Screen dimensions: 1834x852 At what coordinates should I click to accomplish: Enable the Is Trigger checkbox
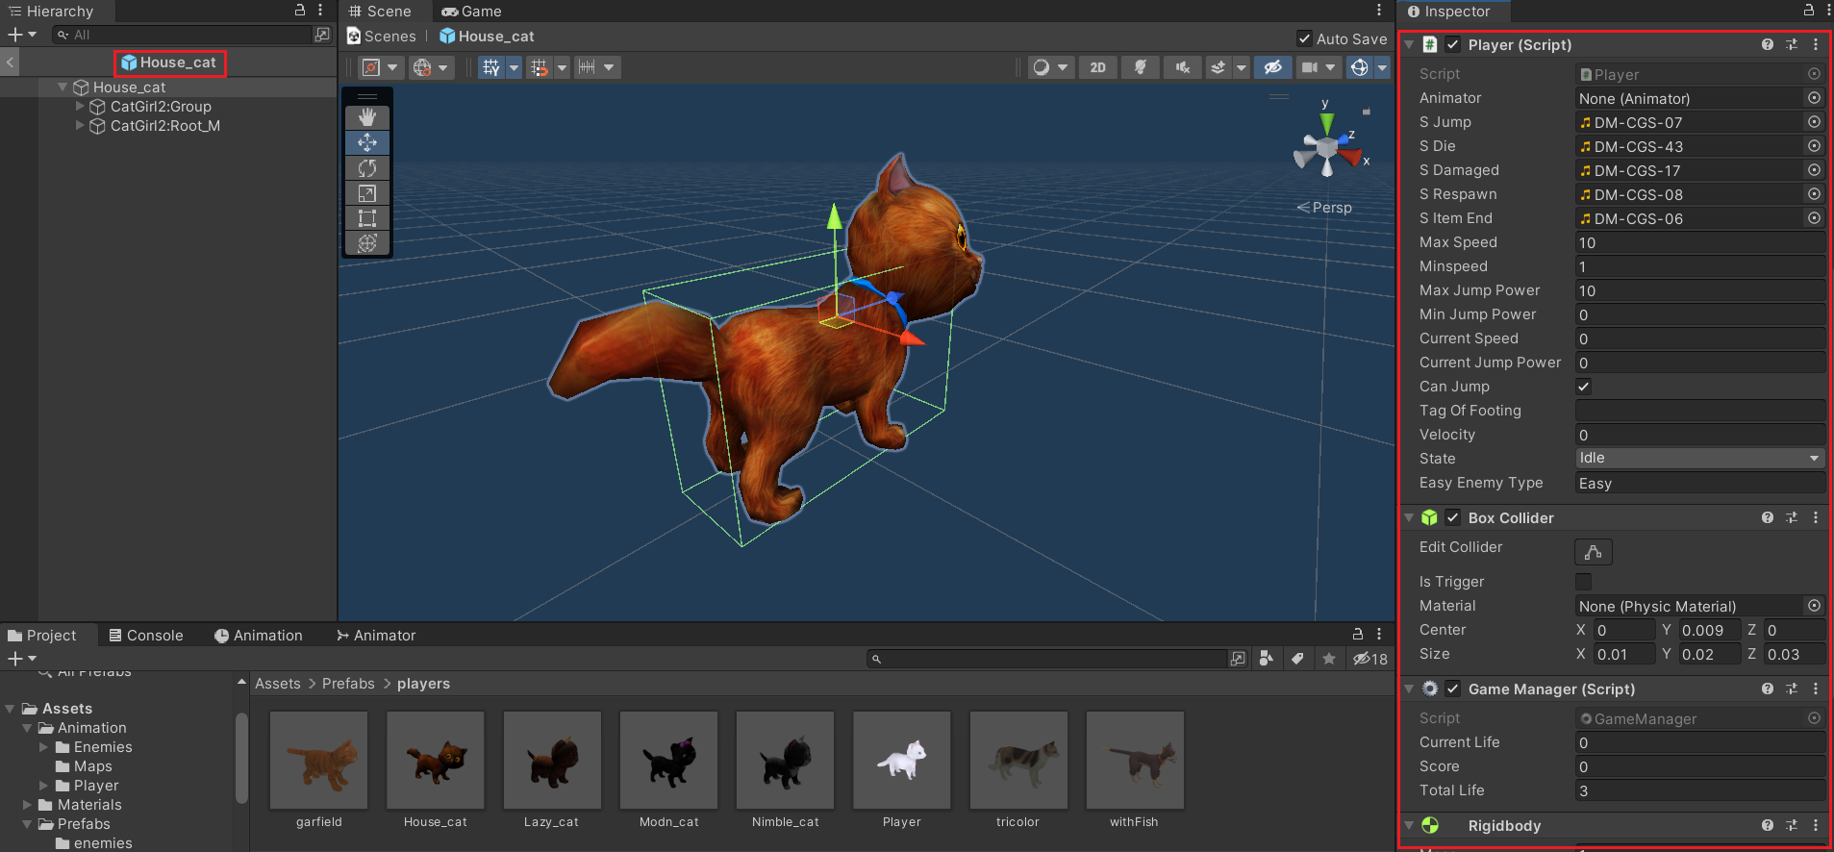click(1584, 582)
